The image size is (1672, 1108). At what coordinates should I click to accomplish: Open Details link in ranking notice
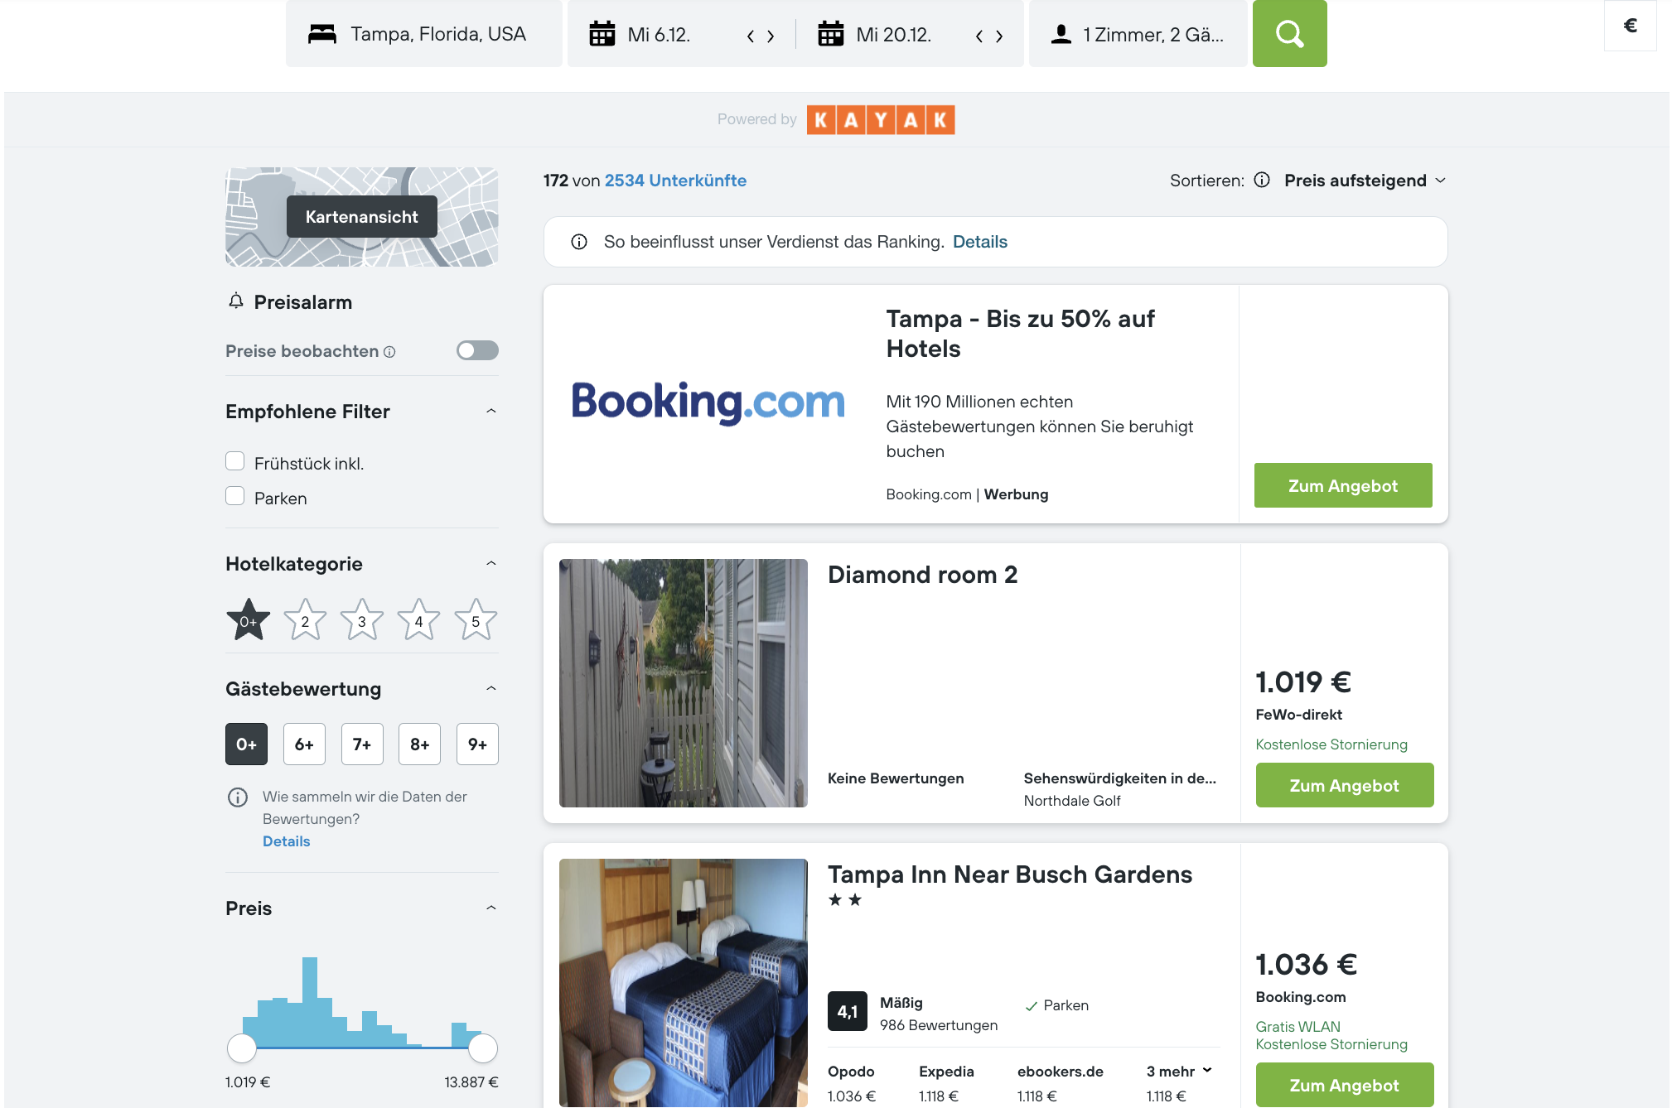click(980, 242)
